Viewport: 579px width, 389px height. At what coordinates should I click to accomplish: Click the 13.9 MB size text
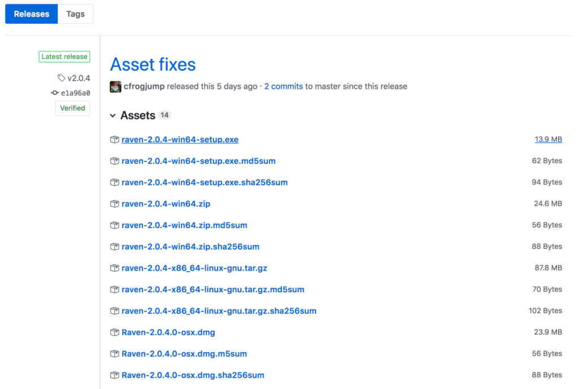(x=548, y=139)
